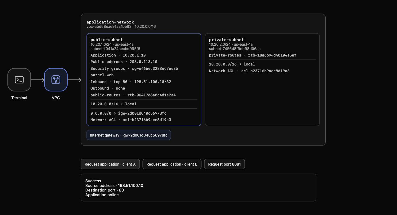The width and height of the screenshot is (397, 215).
Task: Click the Outbound none rule row
Action: (108, 88)
